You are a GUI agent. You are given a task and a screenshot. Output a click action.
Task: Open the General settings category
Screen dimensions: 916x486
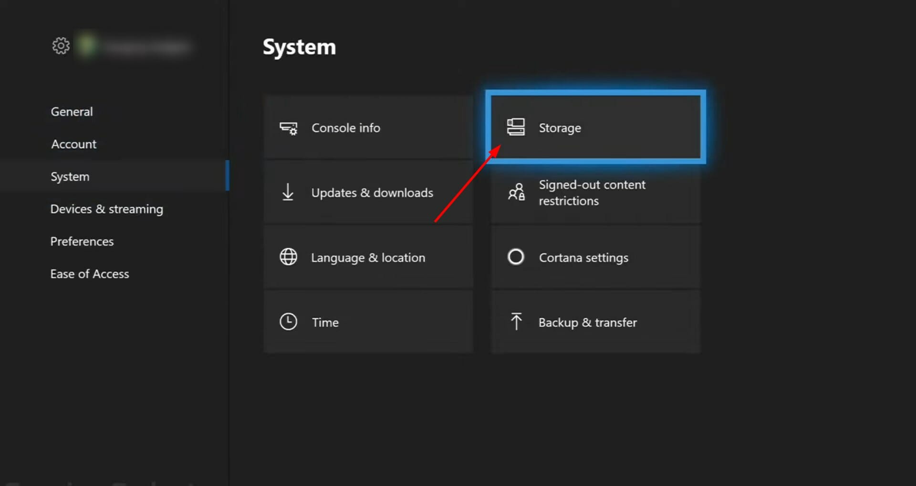click(72, 111)
